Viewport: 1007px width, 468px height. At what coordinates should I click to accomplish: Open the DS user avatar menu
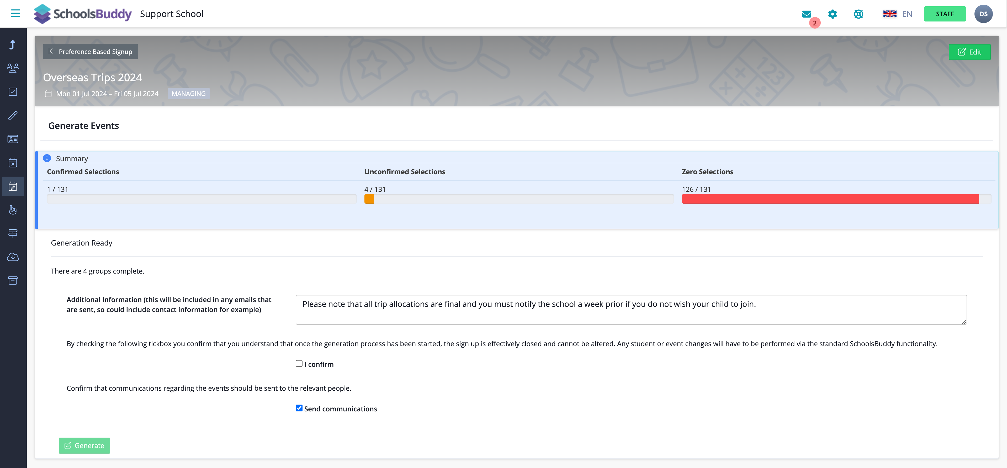984,14
